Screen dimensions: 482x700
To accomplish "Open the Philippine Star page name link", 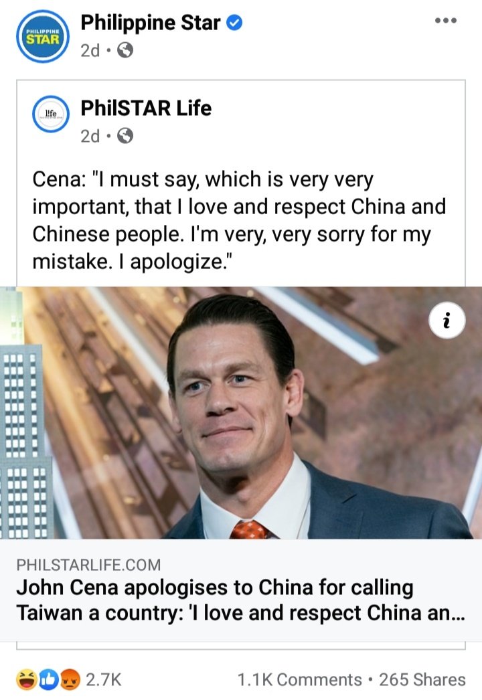I will tap(150, 22).
